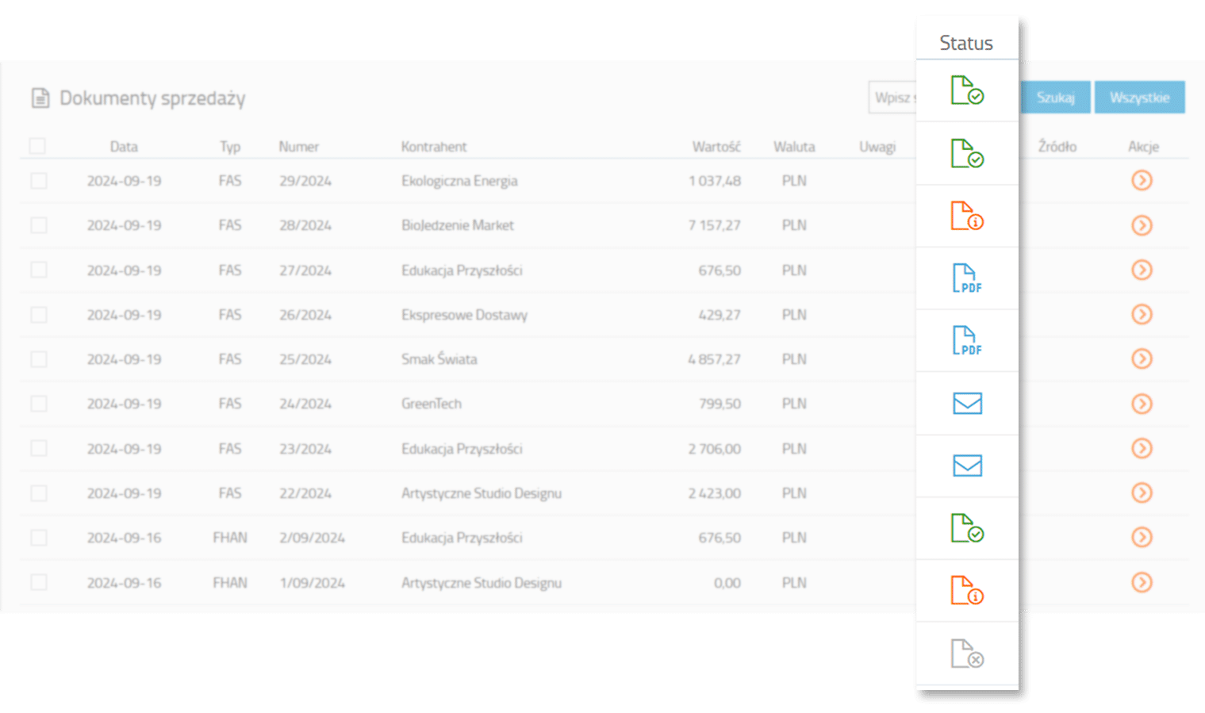Open actions arrow for invoice 23/2024

[1142, 448]
